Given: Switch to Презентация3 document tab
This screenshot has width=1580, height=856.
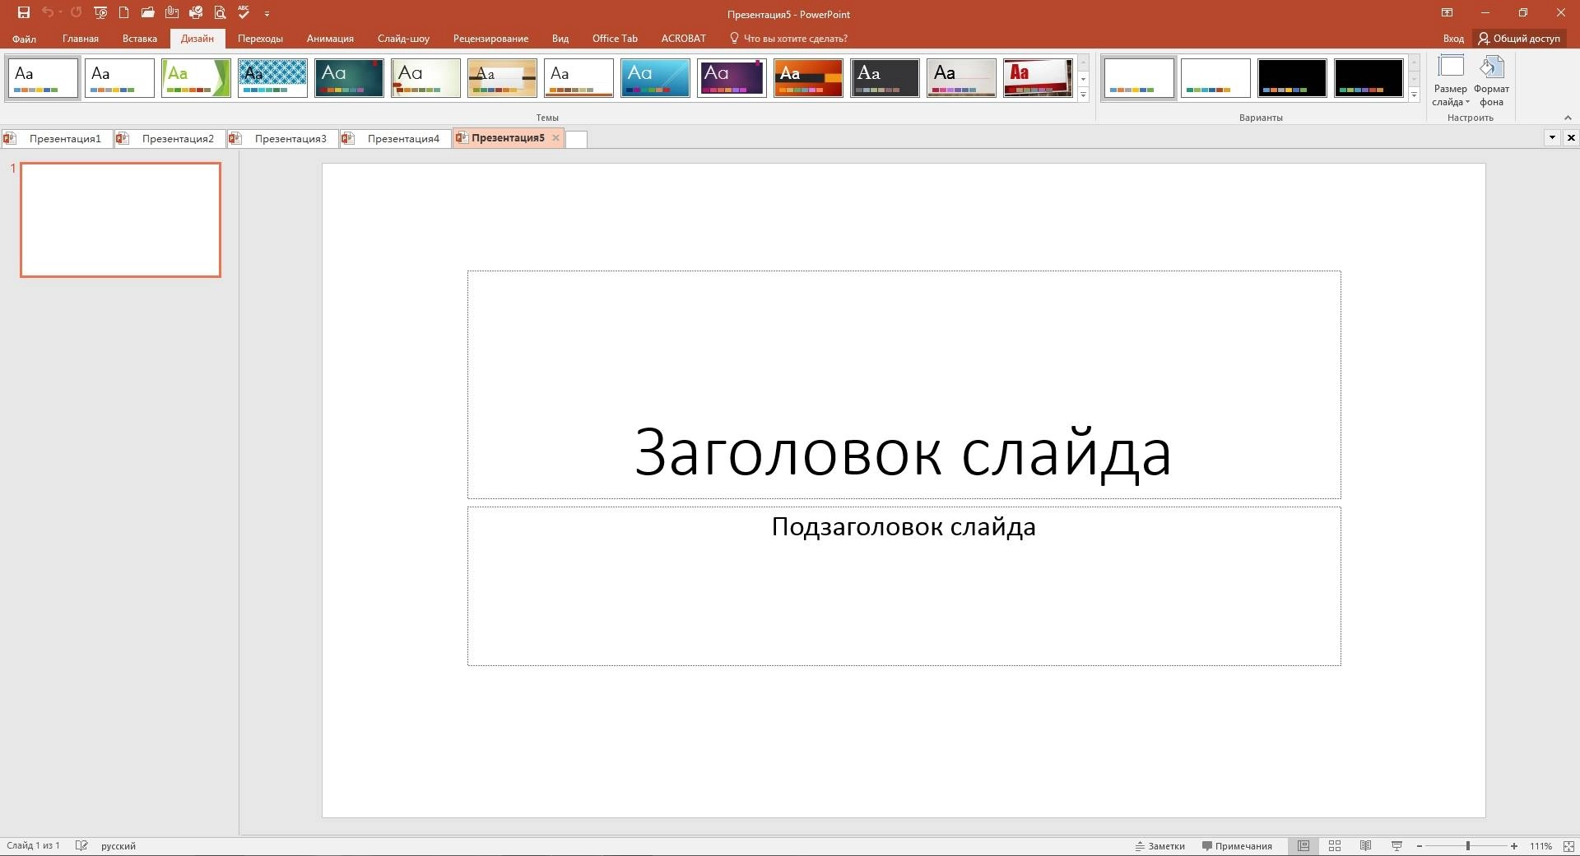Looking at the screenshot, I should [x=281, y=138].
